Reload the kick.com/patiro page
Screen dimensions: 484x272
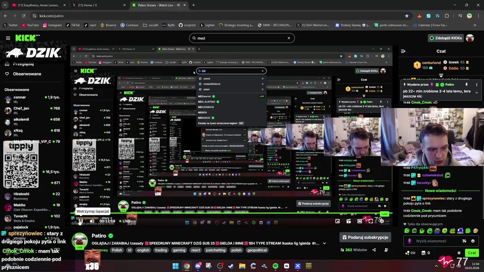pyautogui.click(x=23, y=16)
